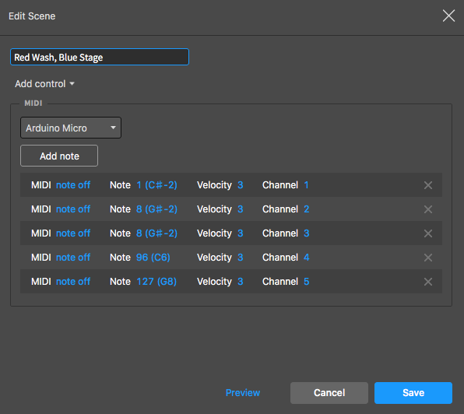Image resolution: width=464 pixels, height=414 pixels.
Task: Remove the Channel 2 MIDI note row
Action: click(x=428, y=209)
